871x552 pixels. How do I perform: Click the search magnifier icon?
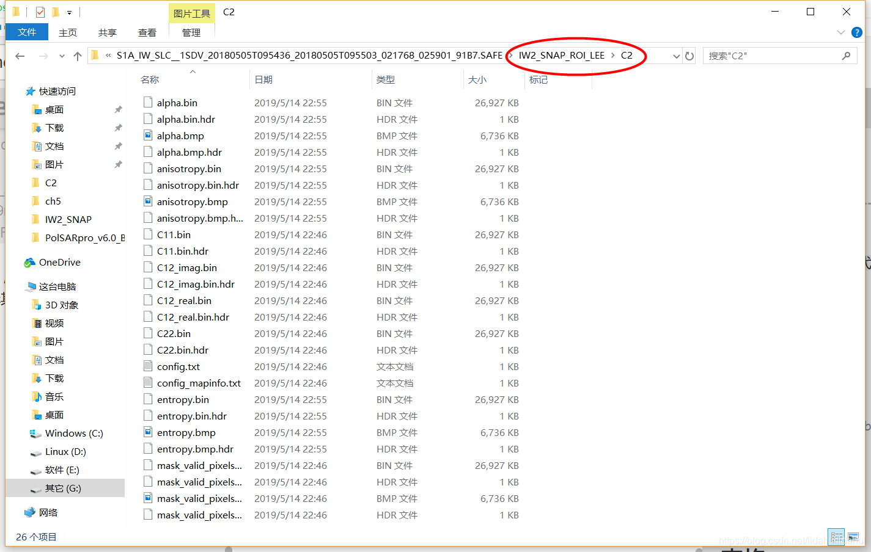pyautogui.click(x=846, y=56)
